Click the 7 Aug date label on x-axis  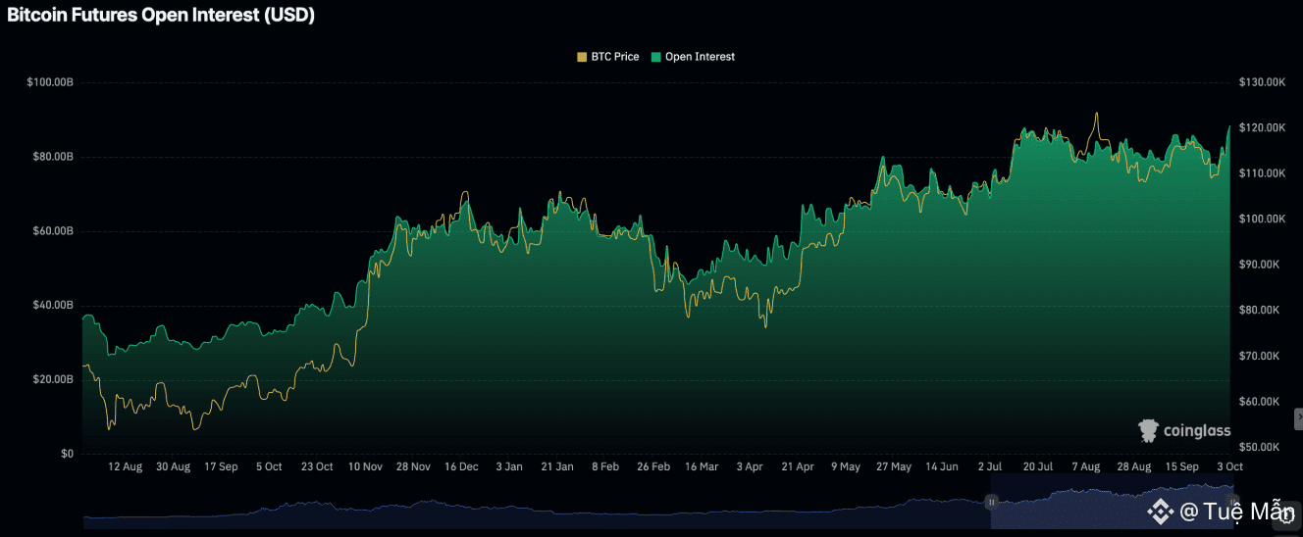(1087, 467)
